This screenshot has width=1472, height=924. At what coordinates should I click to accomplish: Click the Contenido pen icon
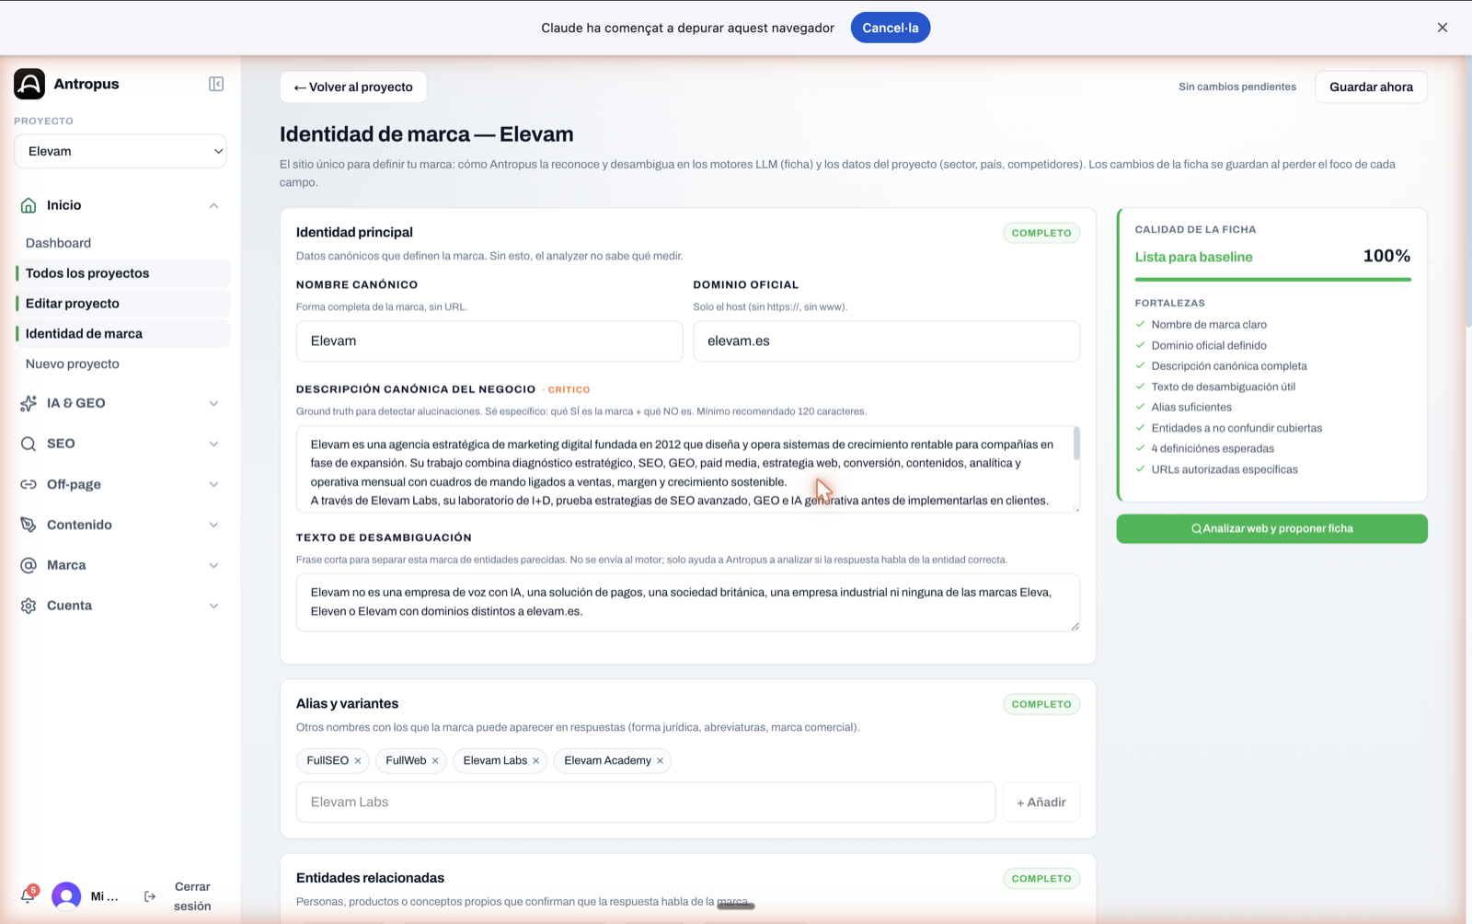pos(29,525)
